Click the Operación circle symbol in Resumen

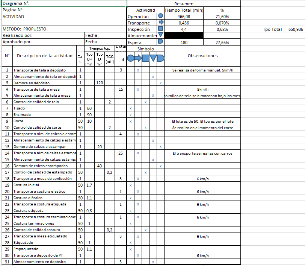[x=160, y=16]
